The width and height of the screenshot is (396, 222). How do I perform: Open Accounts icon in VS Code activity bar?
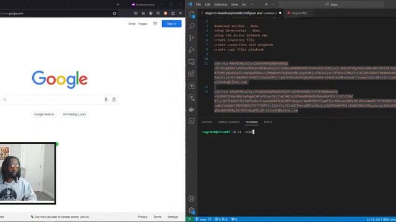pos(192,199)
